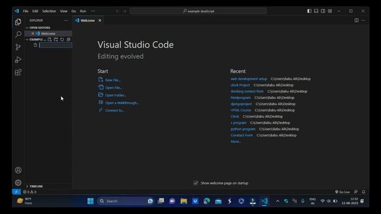Viewport: 381px width, 214px height.
Task: Click the VS Code taskbar icon
Action: click(x=264, y=201)
